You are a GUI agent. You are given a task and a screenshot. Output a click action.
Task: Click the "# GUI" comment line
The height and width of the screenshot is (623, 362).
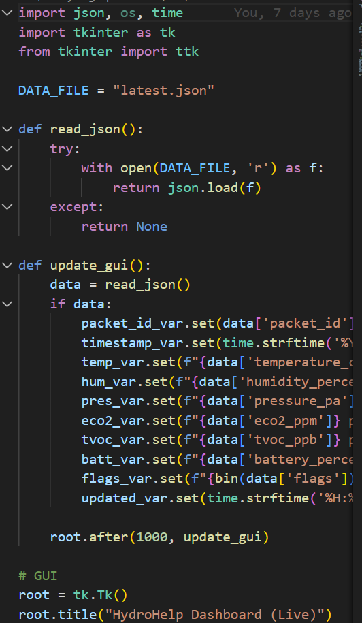(38, 577)
